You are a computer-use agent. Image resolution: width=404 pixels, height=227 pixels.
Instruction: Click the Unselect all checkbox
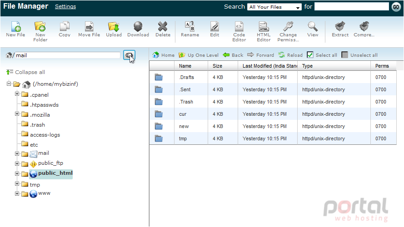coord(344,55)
